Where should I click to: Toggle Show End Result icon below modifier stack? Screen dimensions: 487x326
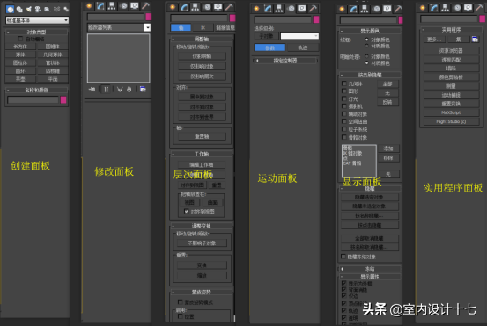(x=107, y=90)
